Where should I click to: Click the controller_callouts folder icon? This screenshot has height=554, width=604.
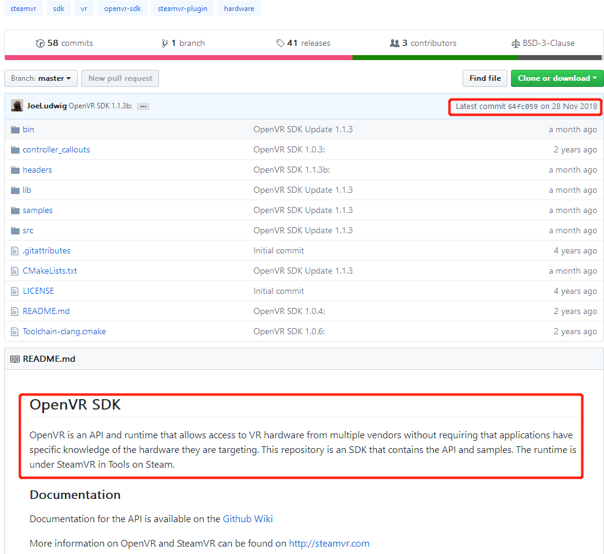(x=15, y=150)
